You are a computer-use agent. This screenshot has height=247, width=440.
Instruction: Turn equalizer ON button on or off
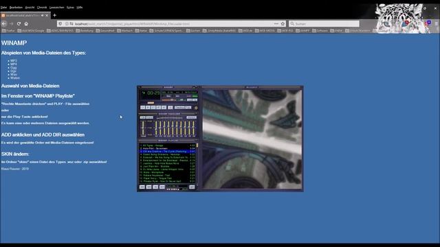click(142, 117)
